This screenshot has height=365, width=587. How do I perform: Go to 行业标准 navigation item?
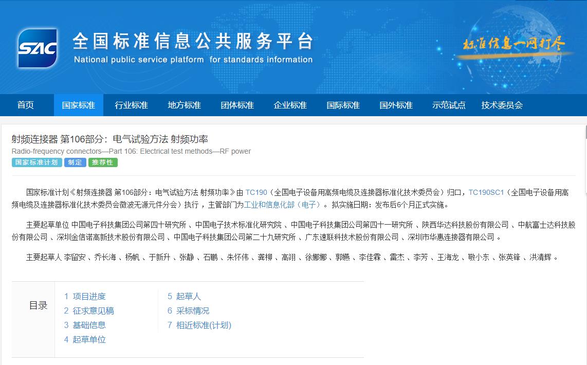(132, 105)
